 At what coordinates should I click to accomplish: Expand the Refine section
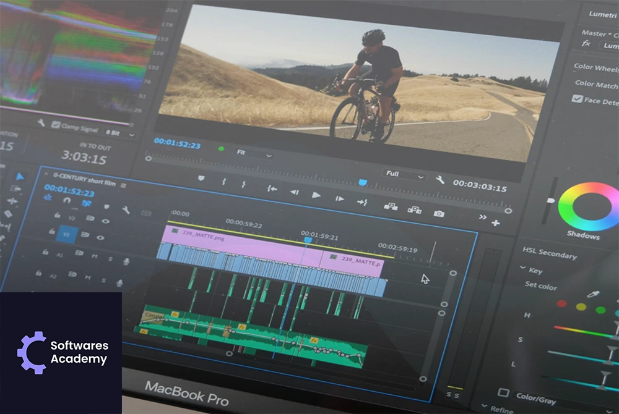485,406
